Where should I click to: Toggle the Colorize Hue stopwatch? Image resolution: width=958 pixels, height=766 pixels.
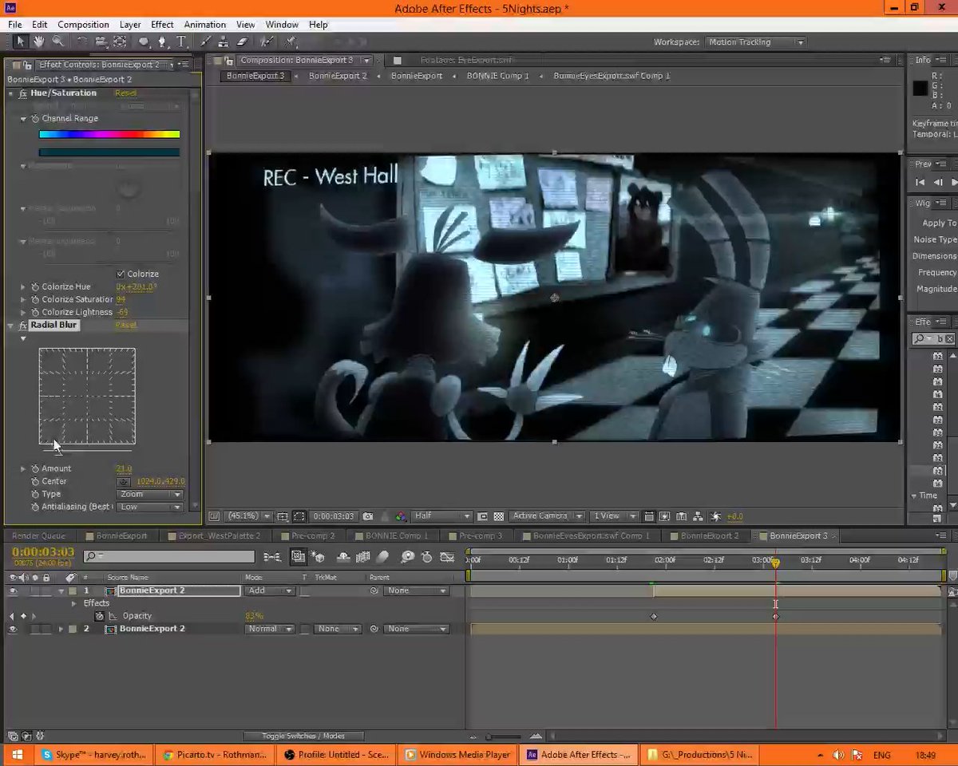[x=35, y=286]
